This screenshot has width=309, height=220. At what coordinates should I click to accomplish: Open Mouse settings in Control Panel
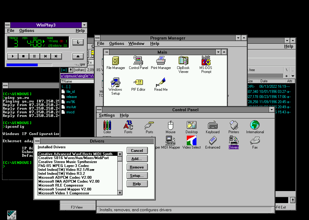[171, 127]
